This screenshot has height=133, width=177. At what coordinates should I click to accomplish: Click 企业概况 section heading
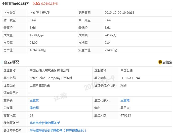pyautogui.click(x=11, y=62)
